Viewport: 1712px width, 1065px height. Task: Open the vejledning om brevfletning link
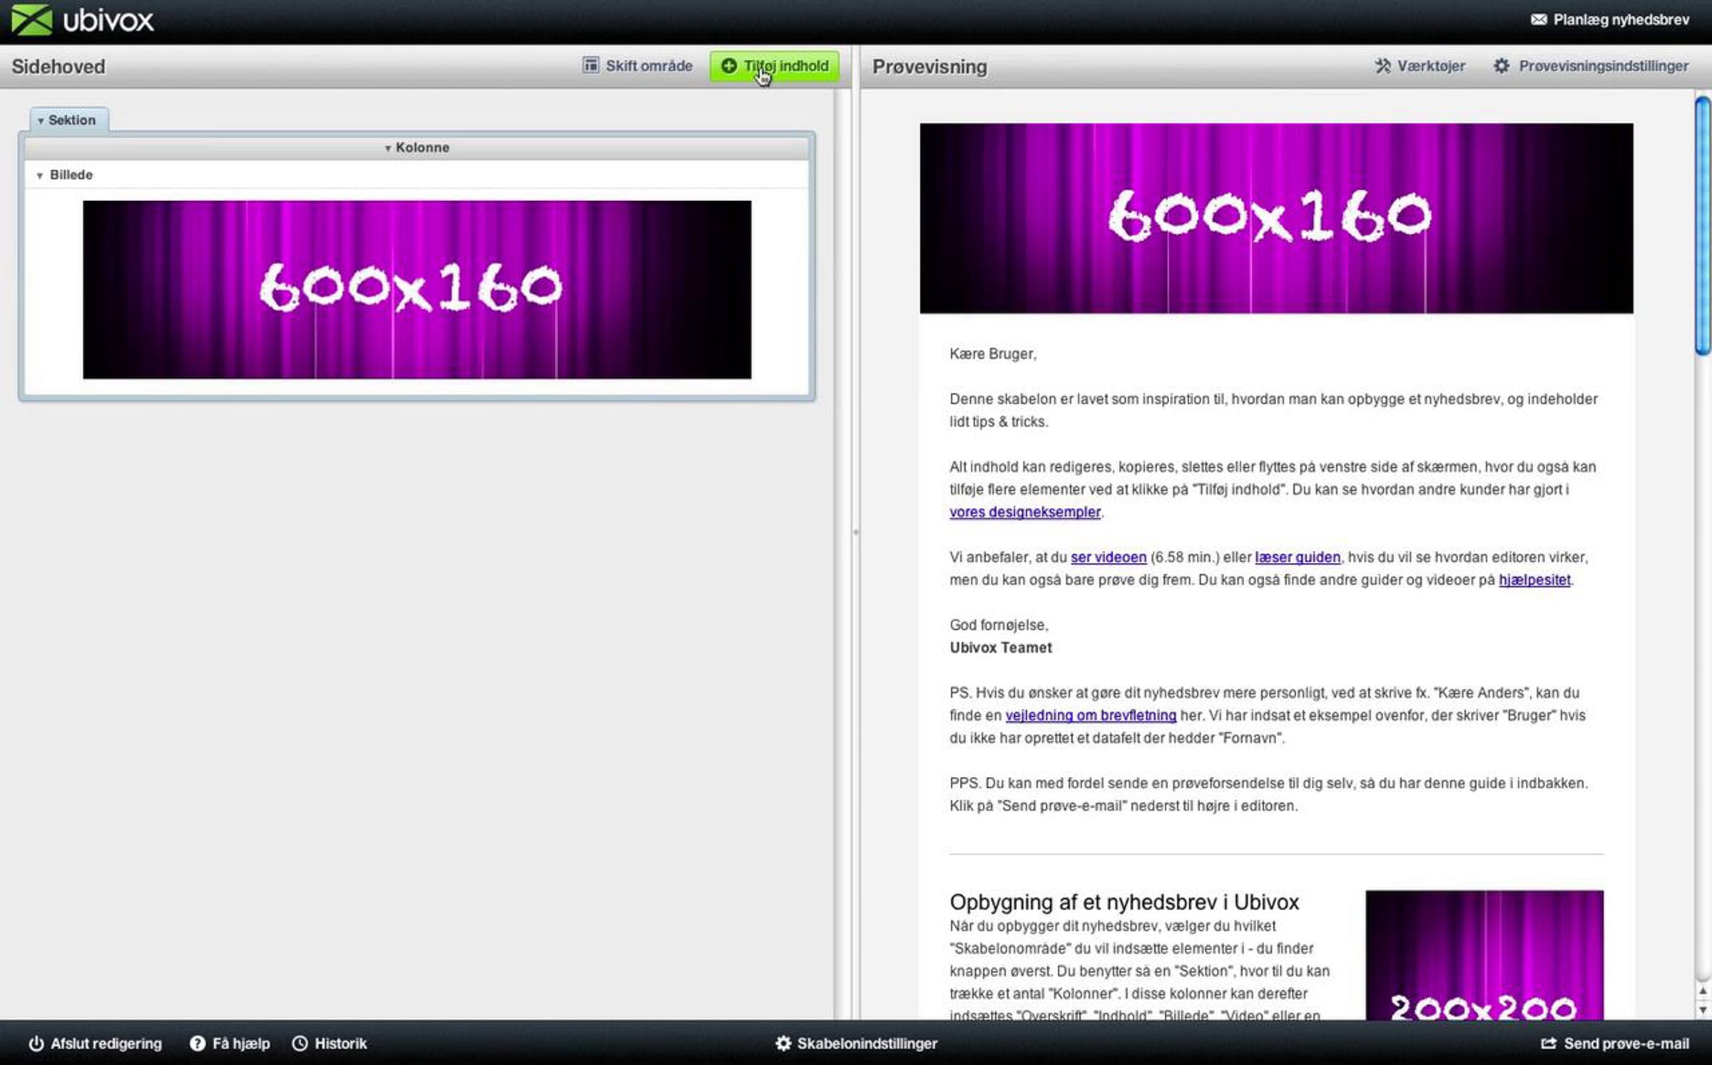click(x=1091, y=715)
